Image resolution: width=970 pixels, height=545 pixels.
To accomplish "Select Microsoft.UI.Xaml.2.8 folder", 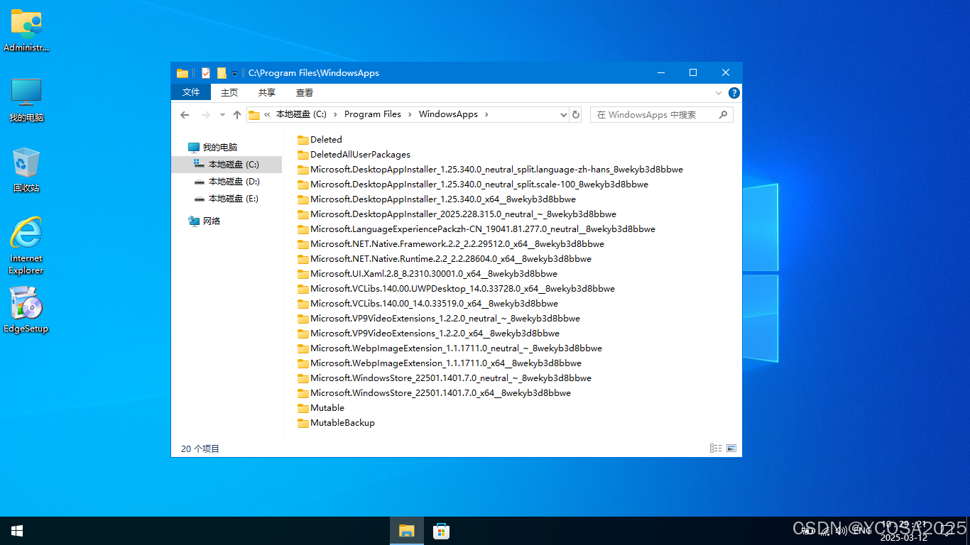I will [x=427, y=274].
